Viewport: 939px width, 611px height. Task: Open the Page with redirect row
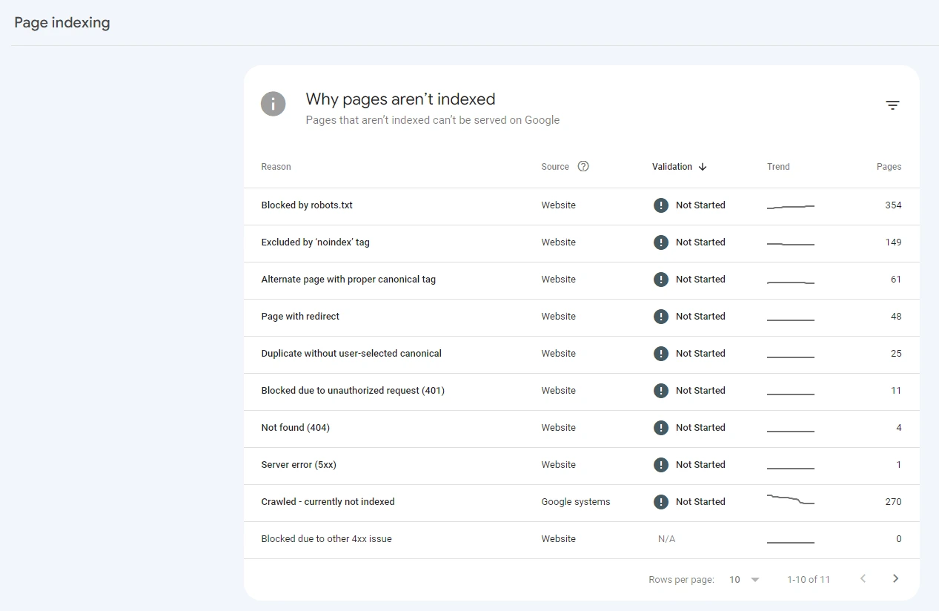tap(300, 317)
